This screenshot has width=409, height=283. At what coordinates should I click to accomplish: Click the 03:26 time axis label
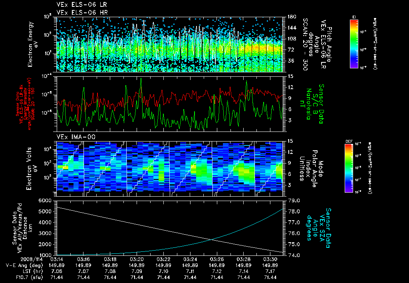click(x=217, y=259)
